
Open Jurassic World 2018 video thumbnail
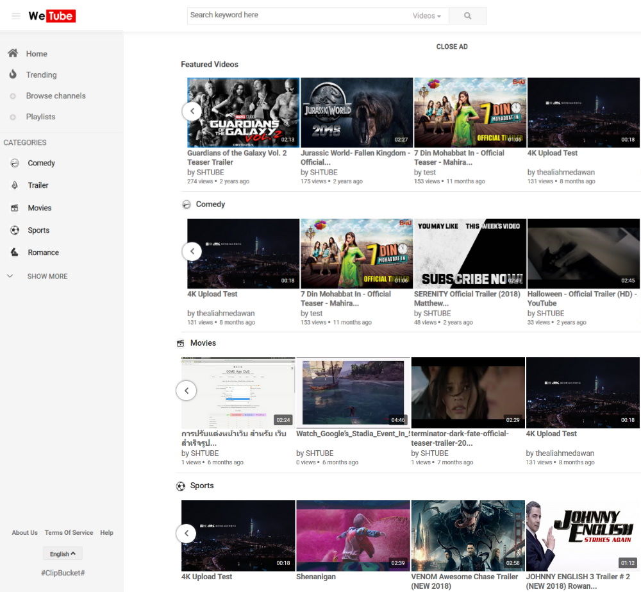356,112
